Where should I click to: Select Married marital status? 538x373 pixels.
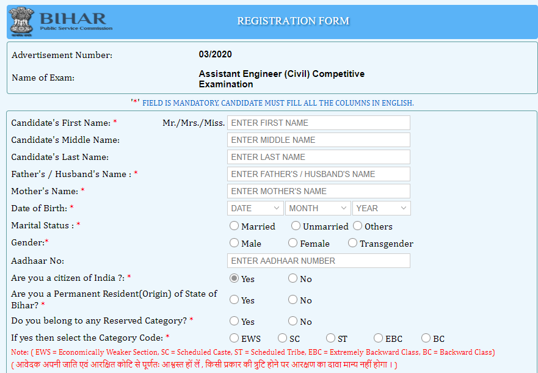click(234, 225)
